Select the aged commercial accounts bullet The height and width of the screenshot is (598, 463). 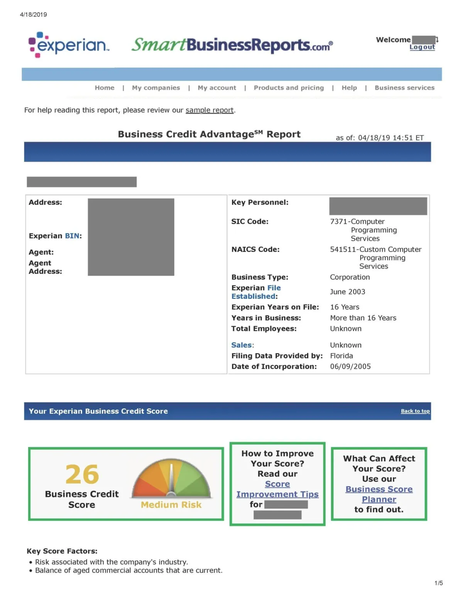pyautogui.click(x=129, y=571)
